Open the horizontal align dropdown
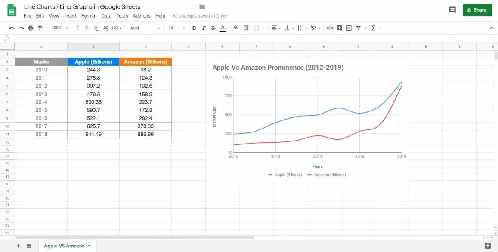Viewport: 498px width, 252px height. click(276, 28)
